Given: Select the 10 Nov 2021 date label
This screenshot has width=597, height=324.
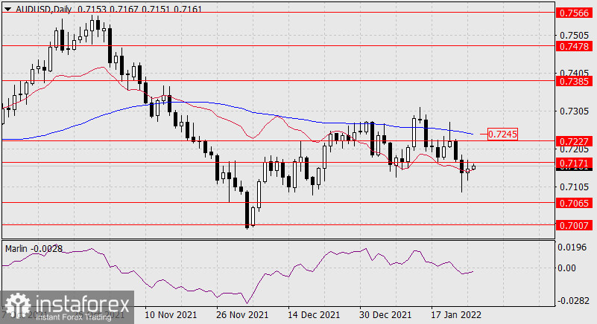Looking at the screenshot, I should coord(171,315).
